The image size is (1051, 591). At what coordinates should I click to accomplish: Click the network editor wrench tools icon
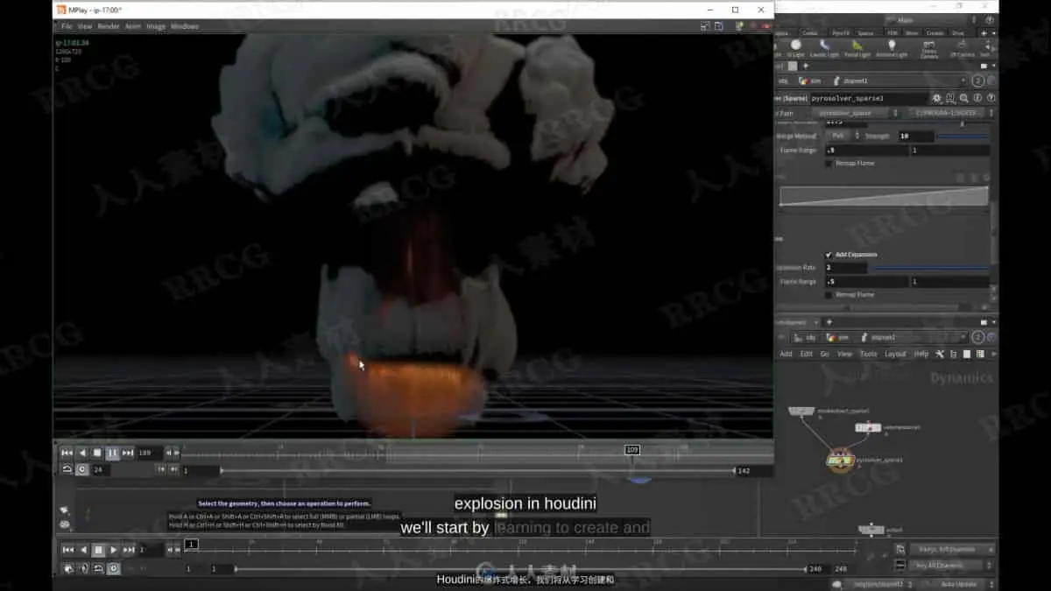click(x=939, y=354)
